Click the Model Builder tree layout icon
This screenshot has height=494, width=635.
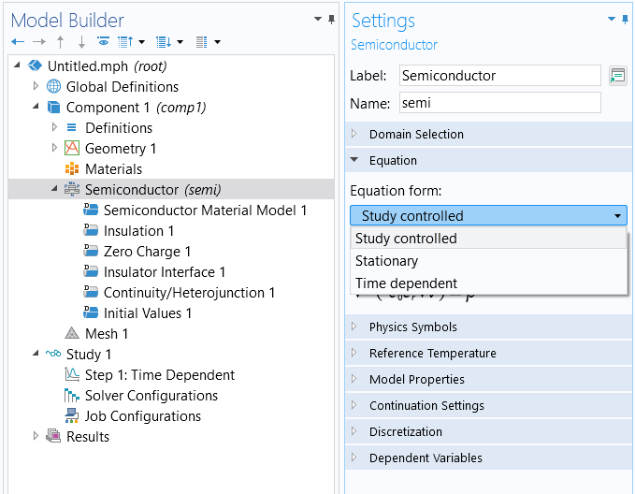click(201, 42)
